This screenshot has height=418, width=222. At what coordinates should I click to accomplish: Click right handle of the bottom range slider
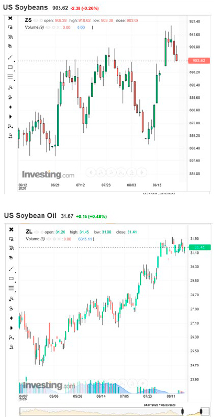[202, 411]
